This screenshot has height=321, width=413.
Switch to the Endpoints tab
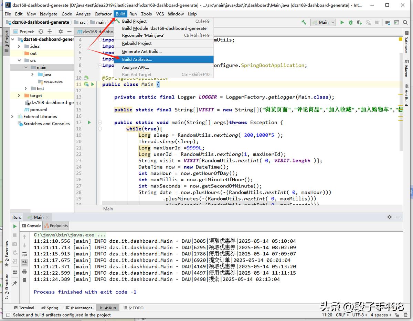coord(56,226)
